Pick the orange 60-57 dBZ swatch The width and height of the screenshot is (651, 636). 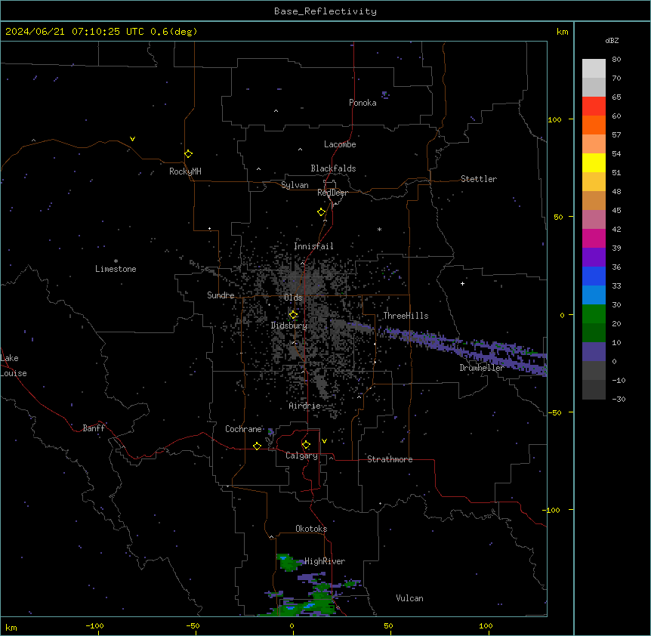coord(594,125)
